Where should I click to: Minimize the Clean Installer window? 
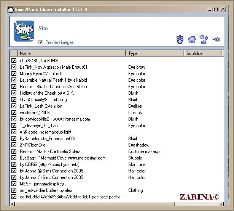210,10
